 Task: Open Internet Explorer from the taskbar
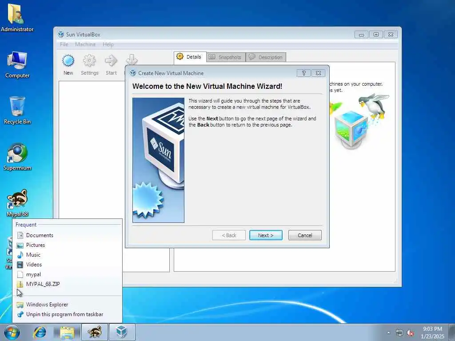click(40, 332)
